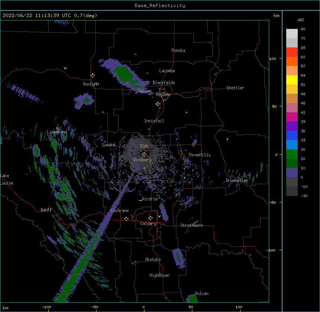Click the RedDeer city label

(x=163, y=94)
